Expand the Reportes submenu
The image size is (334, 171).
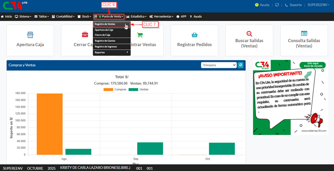tap(111, 52)
